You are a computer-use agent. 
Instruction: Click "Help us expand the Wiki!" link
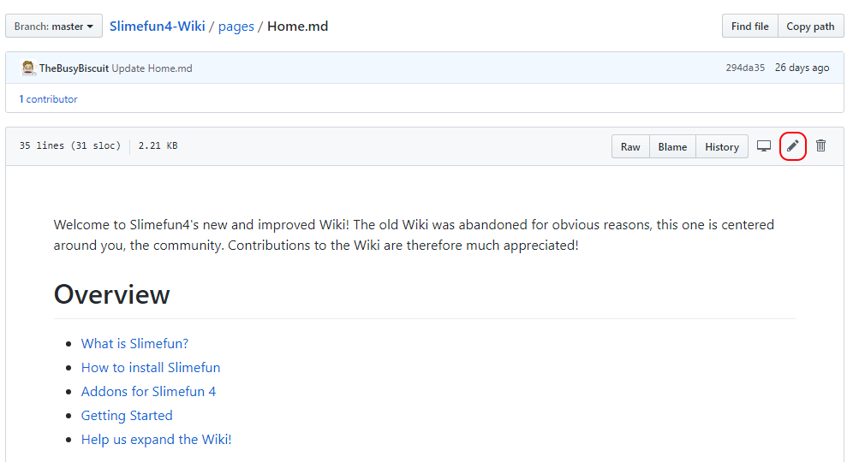point(156,440)
